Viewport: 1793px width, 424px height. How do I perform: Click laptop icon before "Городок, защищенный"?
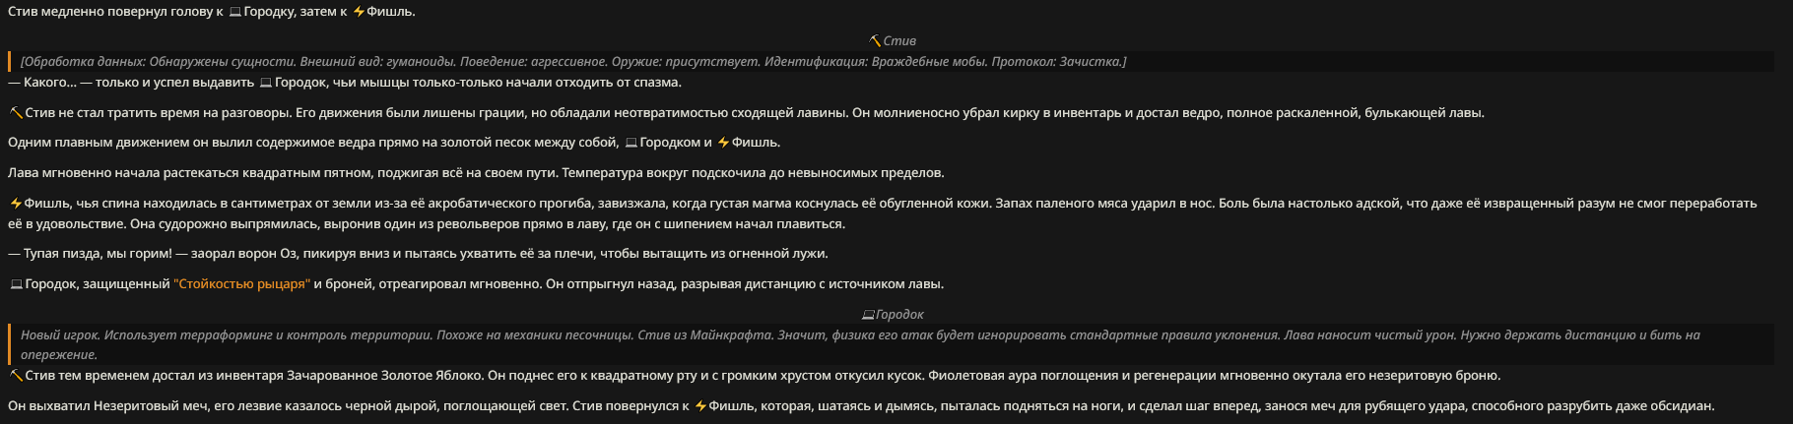pyautogui.click(x=16, y=284)
